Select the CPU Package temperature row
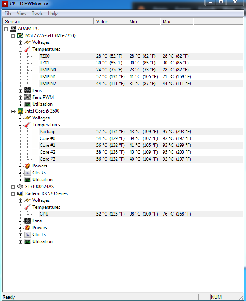246x301 pixels. pyautogui.click(x=141, y=132)
